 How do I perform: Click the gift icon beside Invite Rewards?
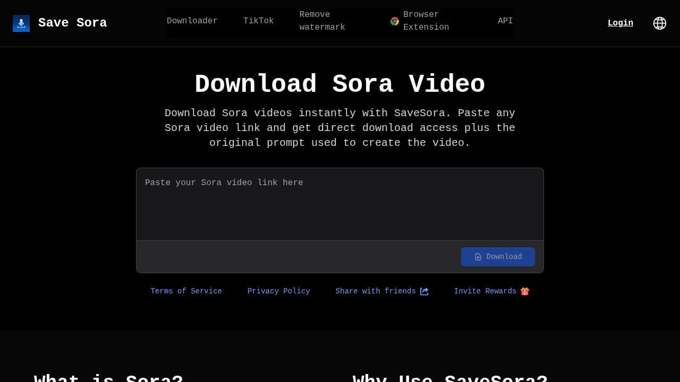pyautogui.click(x=525, y=291)
